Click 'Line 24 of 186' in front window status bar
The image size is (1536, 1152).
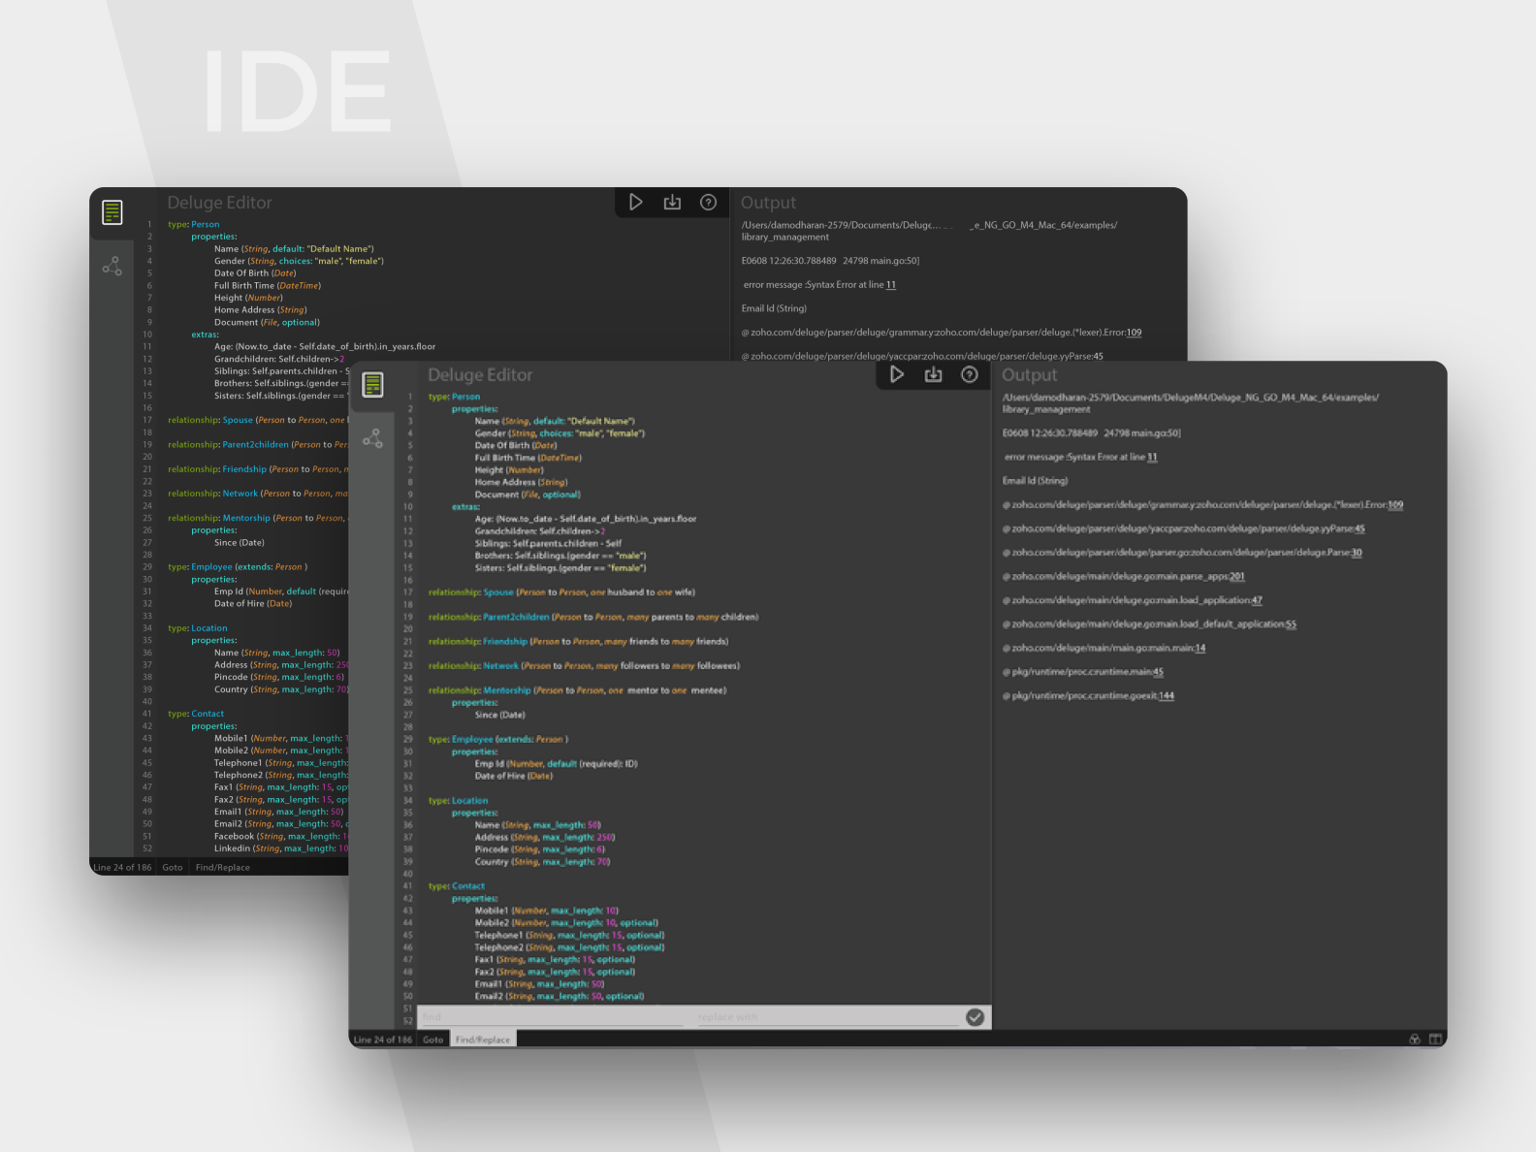coord(383,1040)
